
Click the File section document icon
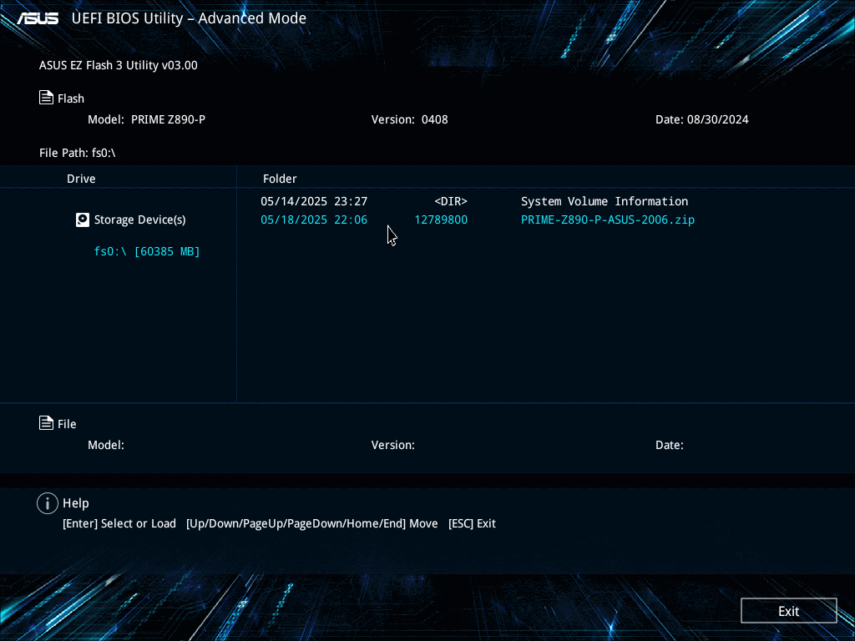click(x=47, y=423)
